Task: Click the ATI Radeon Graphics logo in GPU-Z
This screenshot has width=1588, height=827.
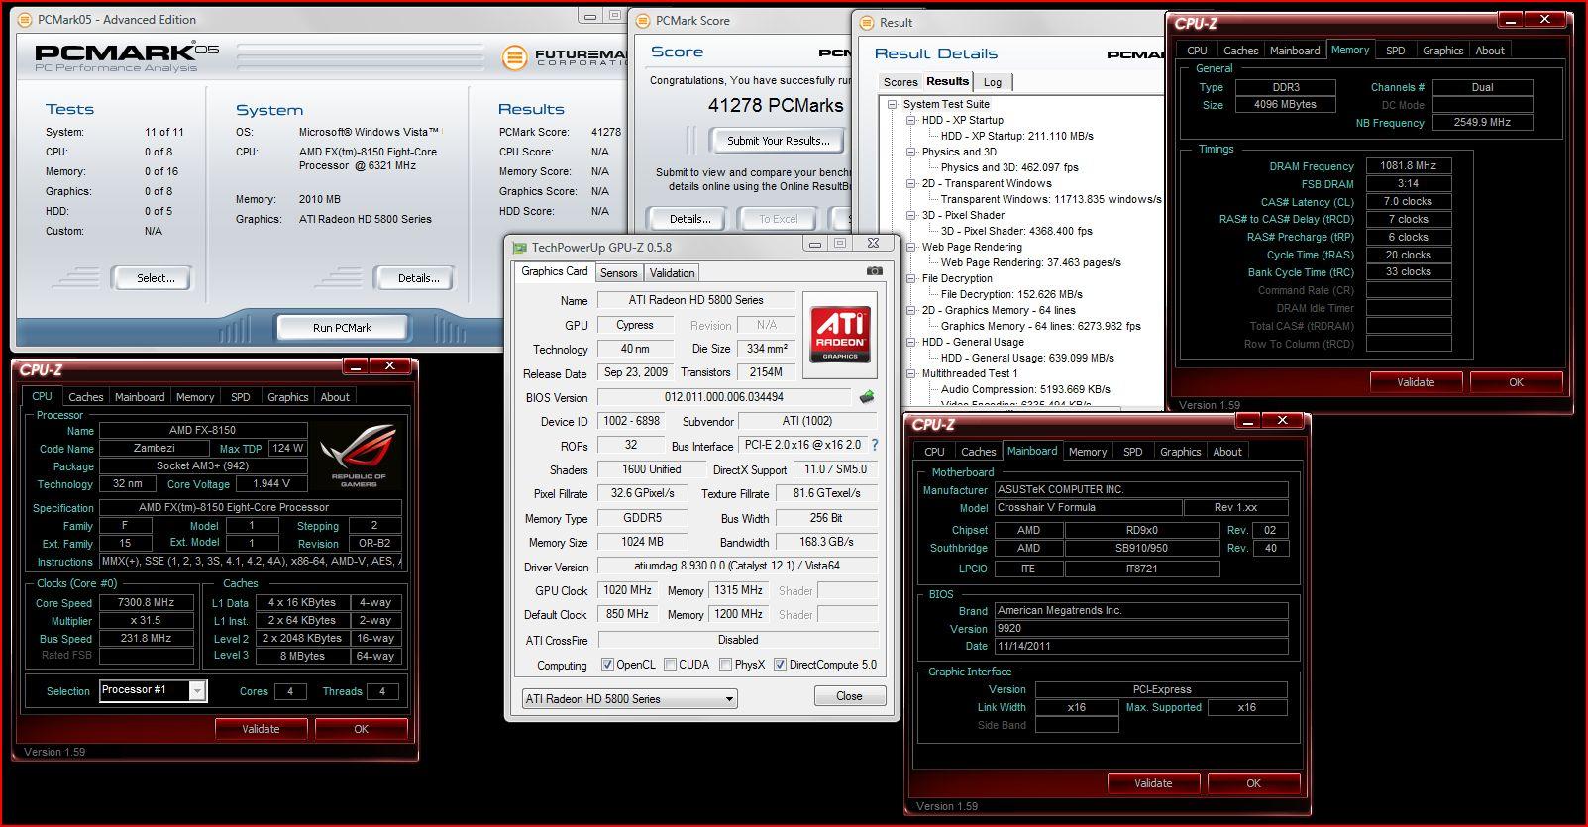Action: pos(841,335)
